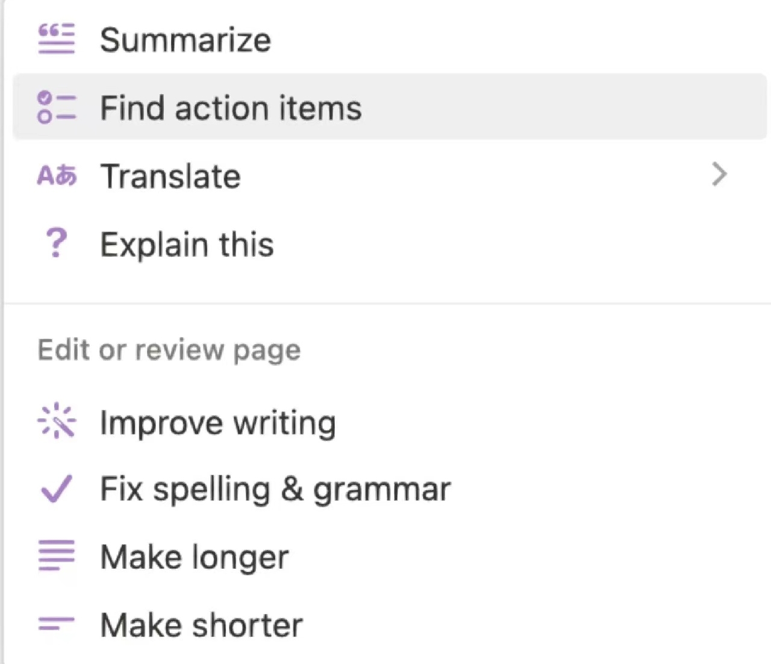The image size is (771, 664).
Task: Click the Find action items checklist icon
Action: (x=57, y=108)
